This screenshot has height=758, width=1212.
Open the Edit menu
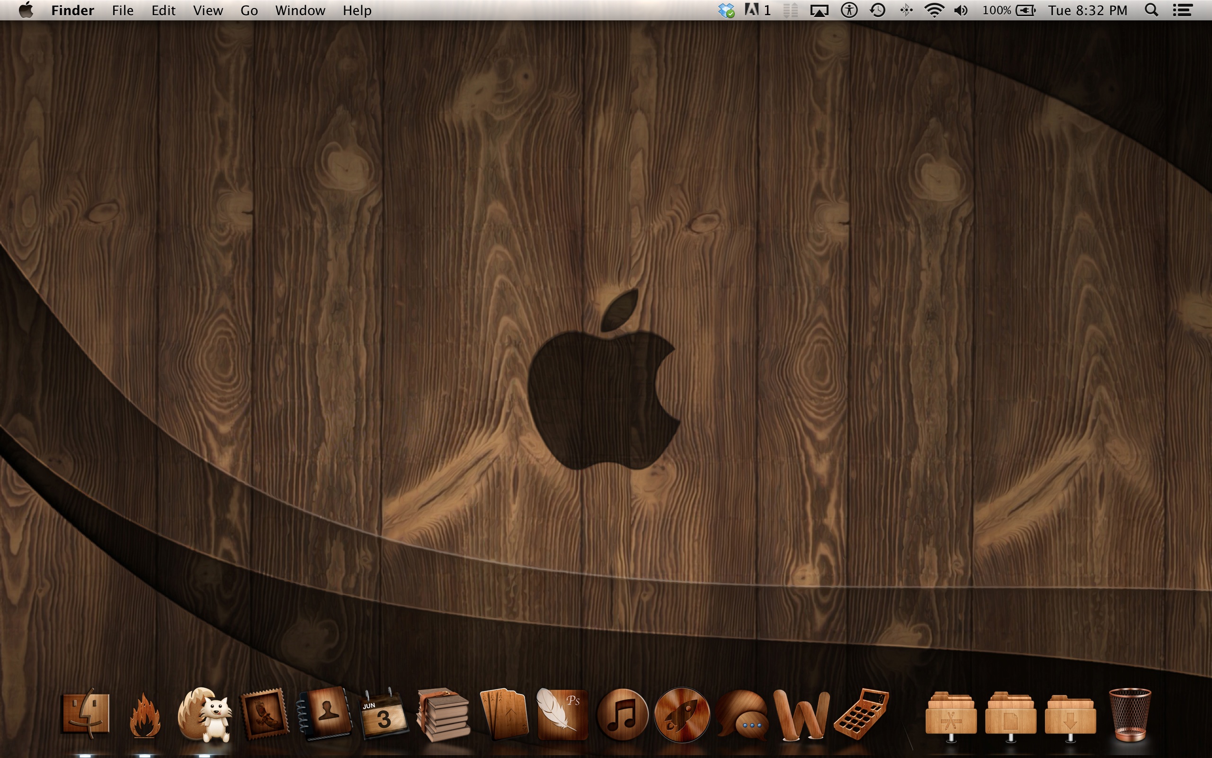(x=163, y=10)
